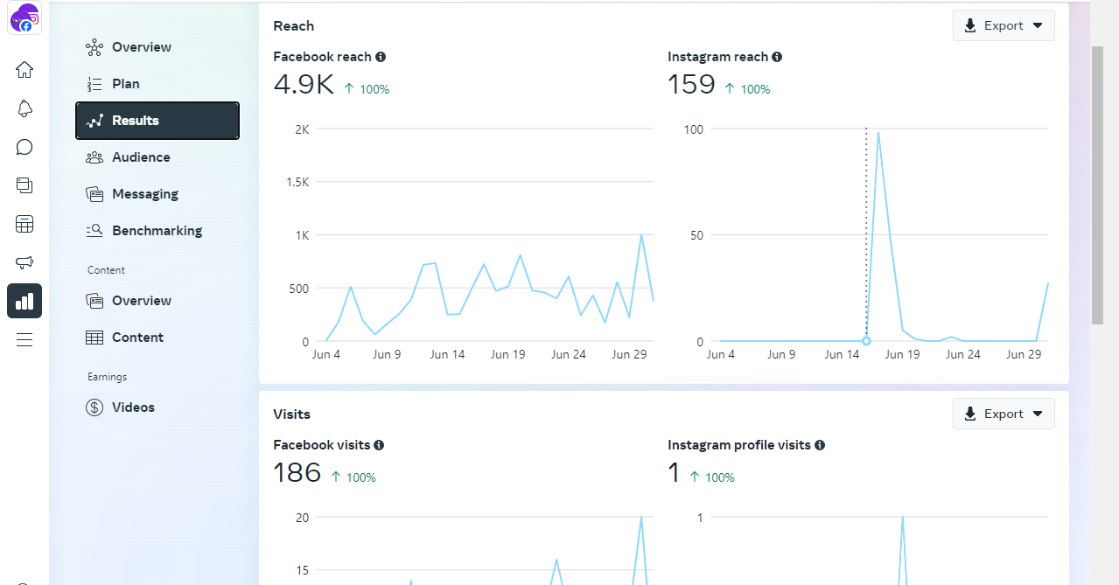1119x585 pixels.
Task: Click info icon beside Instagram profile visits
Action: [820, 445]
